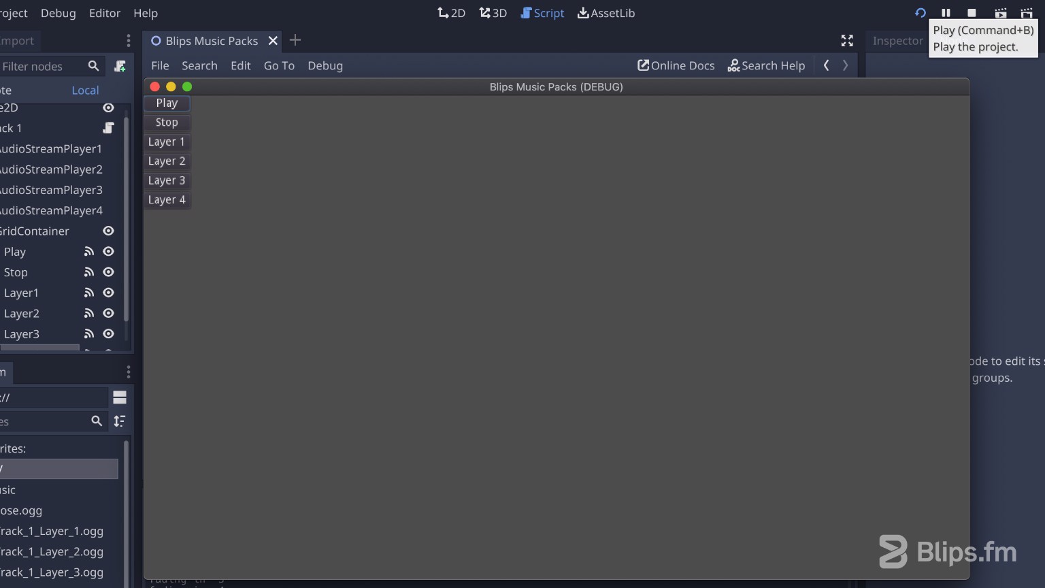This screenshot has height=588, width=1045.
Task: Switch to the 3D workspace
Action: point(493,13)
